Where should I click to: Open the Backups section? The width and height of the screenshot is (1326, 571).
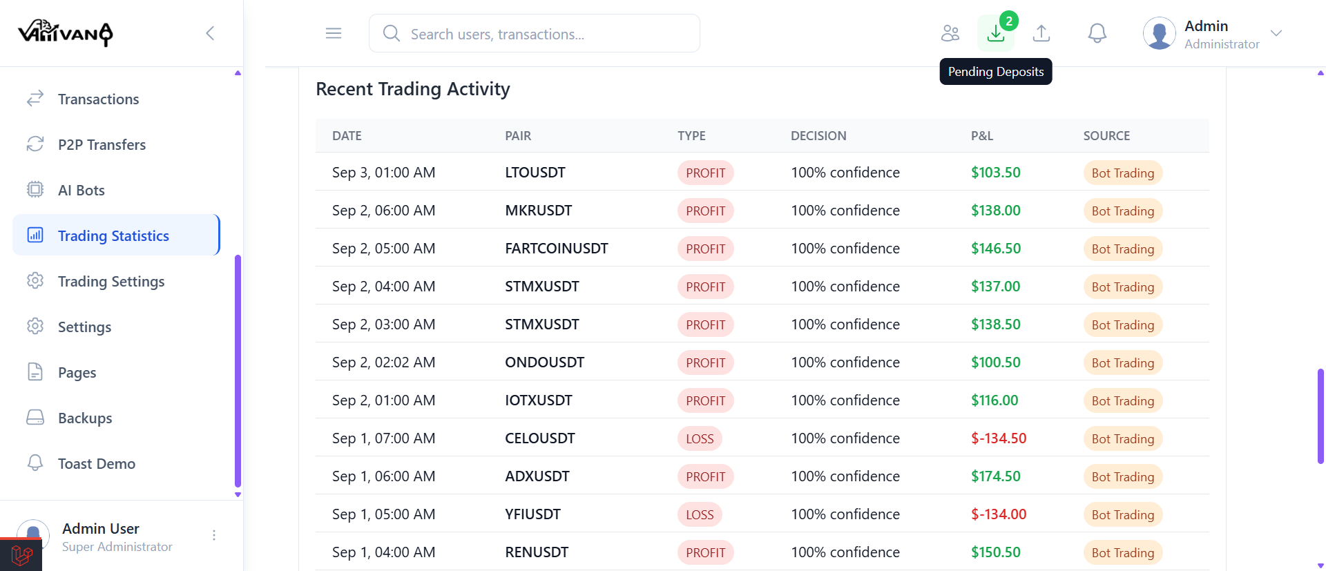tap(84, 418)
